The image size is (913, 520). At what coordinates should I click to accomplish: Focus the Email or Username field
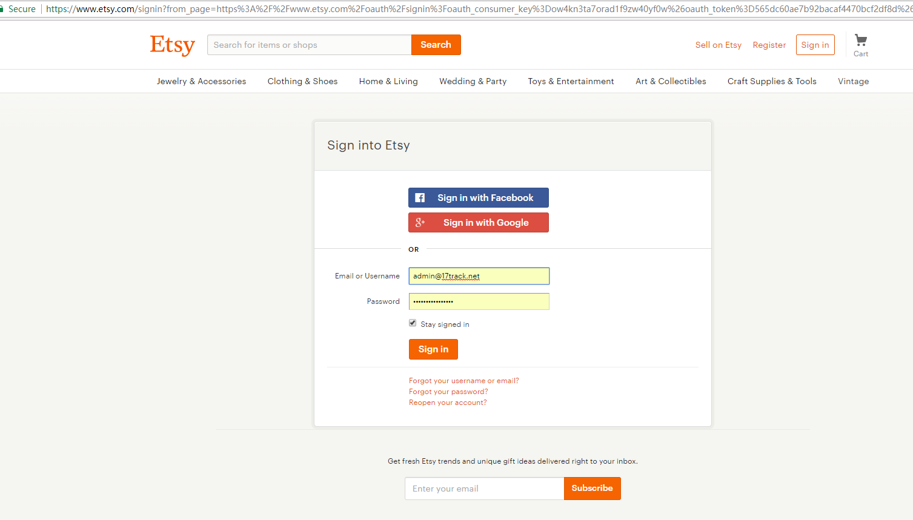tap(479, 276)
